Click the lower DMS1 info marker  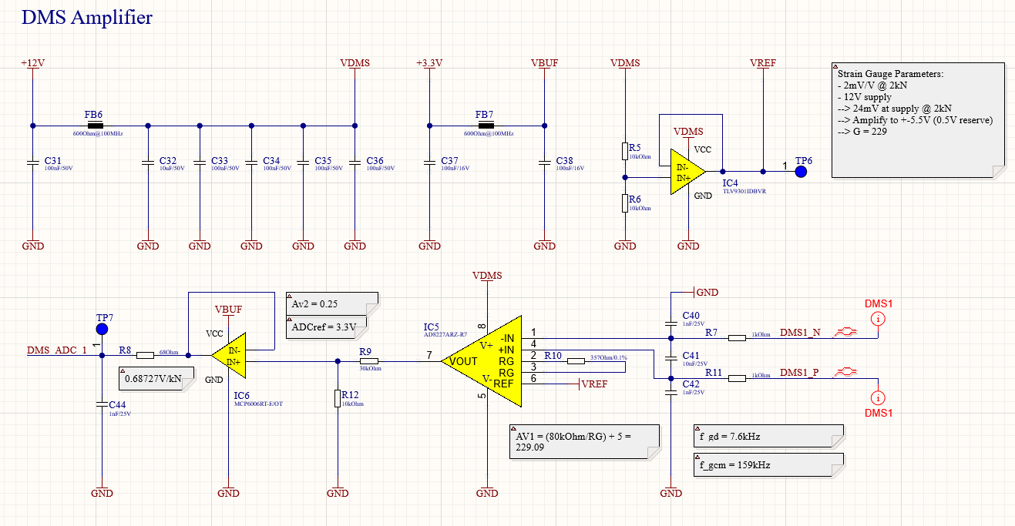coord(877,397)
